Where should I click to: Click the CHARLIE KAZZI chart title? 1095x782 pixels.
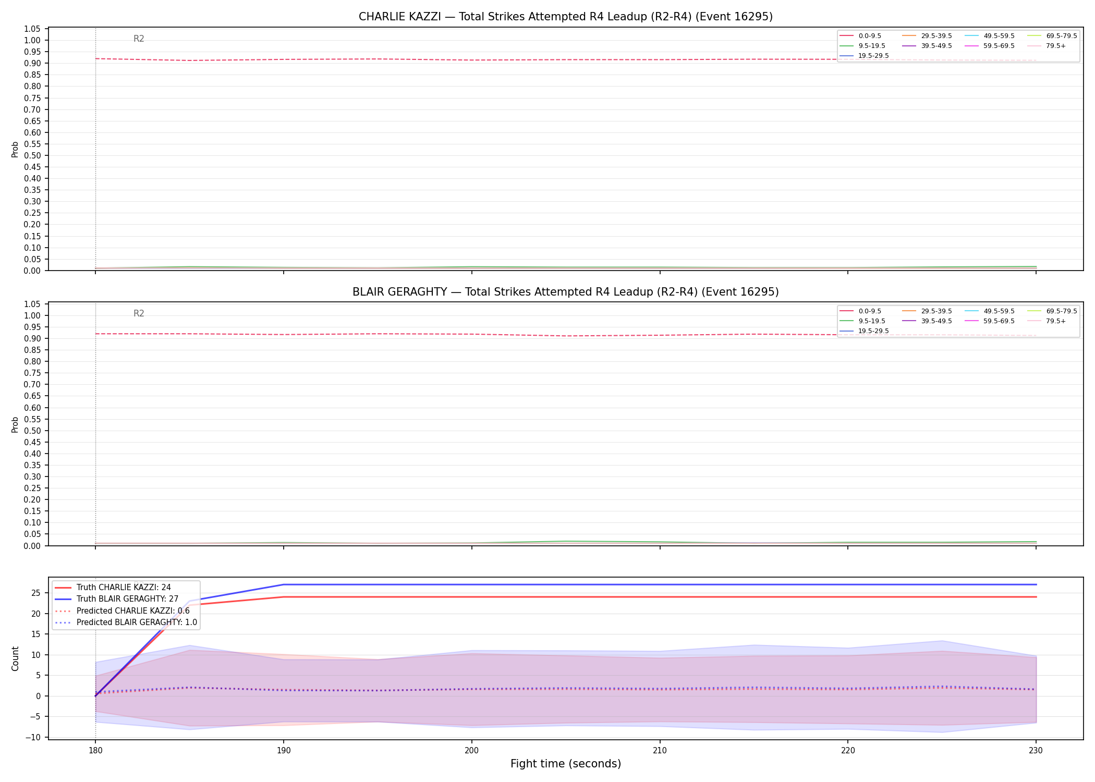[x=566, y=17]
